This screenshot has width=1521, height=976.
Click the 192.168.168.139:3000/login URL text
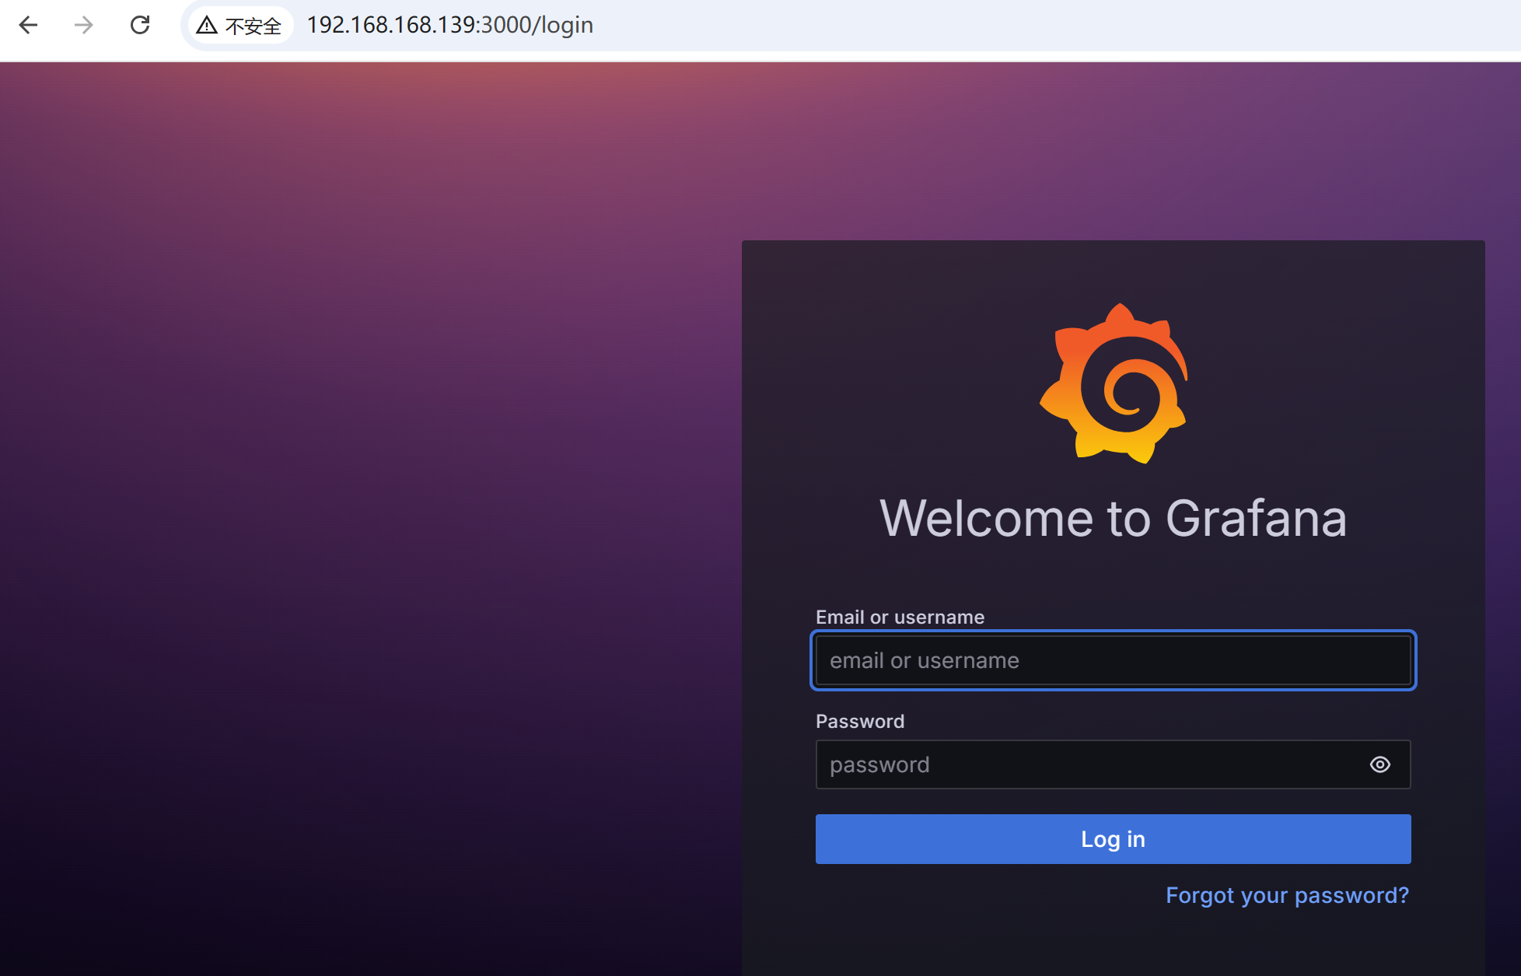click(449, 25)
